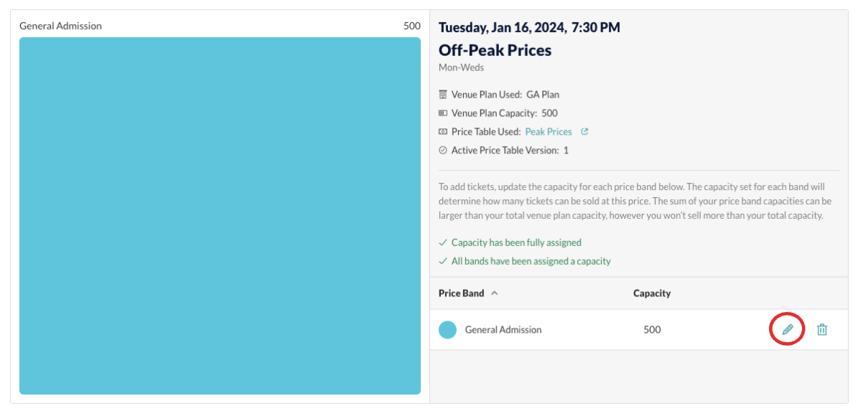This screenshot has width=863, height=416.
Task: Click the large General Admission seating block
Action: point(220,216)
